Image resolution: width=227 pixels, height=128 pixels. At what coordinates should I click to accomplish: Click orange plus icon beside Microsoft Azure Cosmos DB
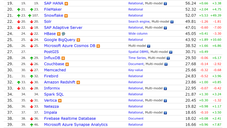98,46
